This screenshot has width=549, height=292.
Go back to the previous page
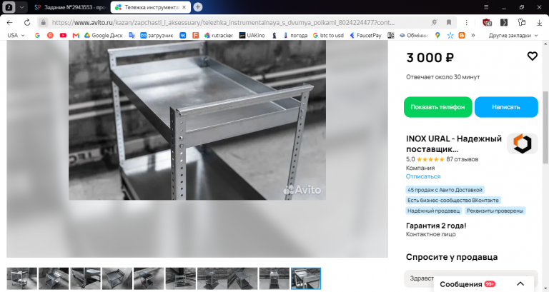(x=9, y=22)
